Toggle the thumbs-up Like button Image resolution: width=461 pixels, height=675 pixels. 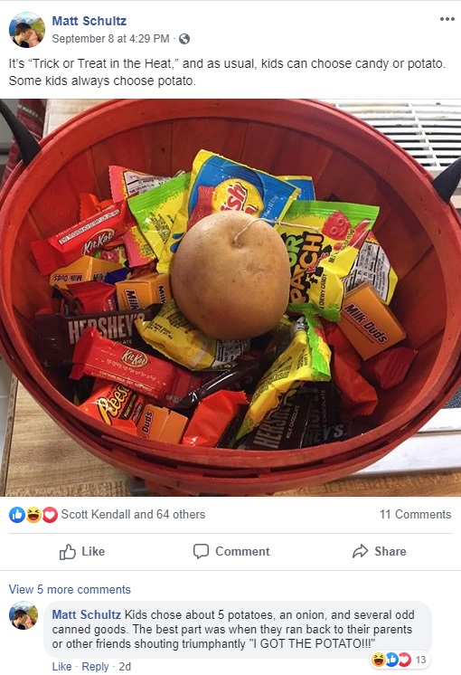coord(82,551)
